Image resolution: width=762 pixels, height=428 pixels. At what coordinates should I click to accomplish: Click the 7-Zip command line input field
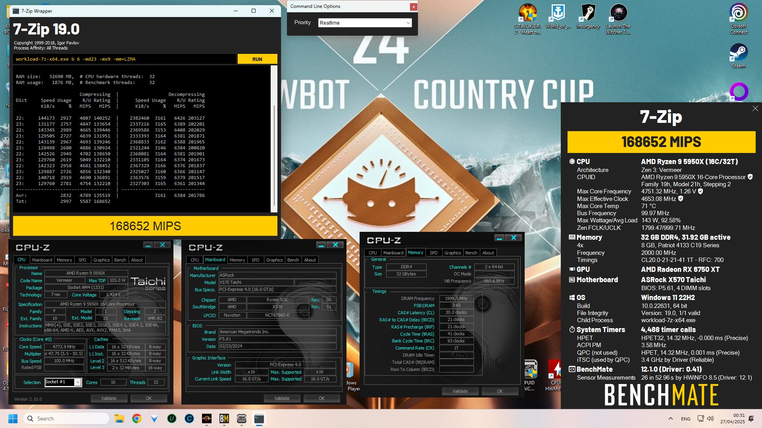pos(125,59)
